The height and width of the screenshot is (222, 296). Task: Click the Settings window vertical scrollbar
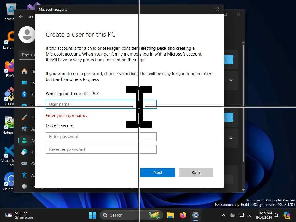(x=243, y=103)
